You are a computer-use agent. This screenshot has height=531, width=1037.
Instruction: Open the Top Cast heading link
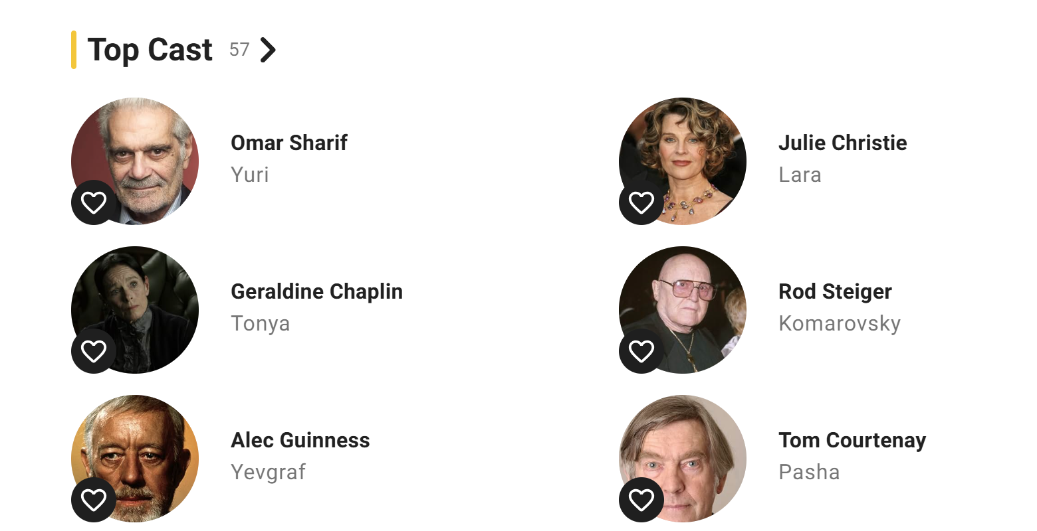150,50
